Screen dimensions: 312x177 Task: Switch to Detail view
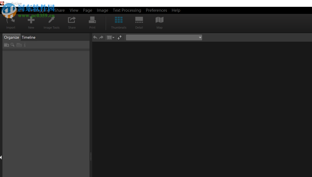tap(139, 23)
